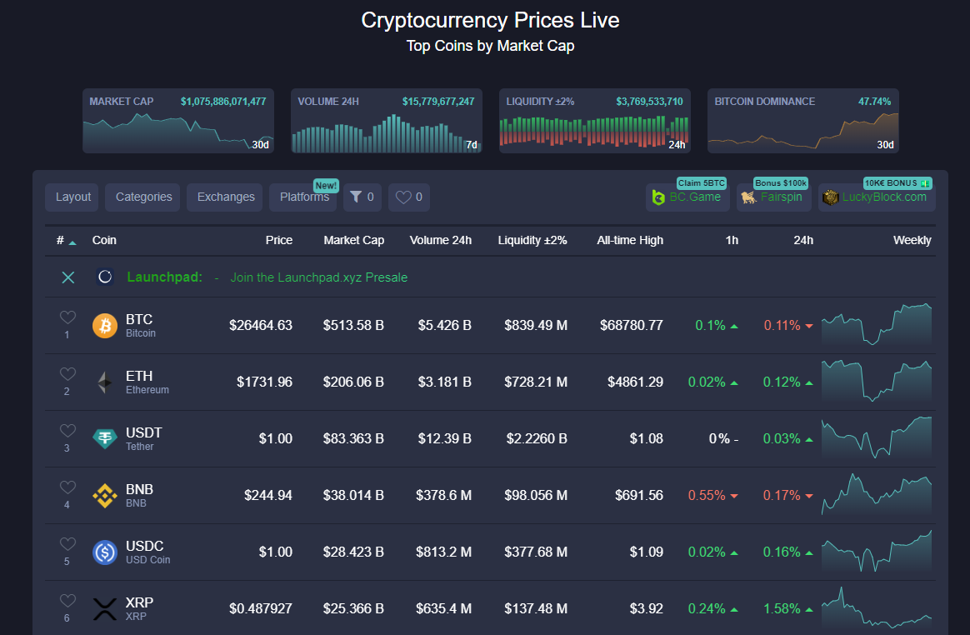Image resolution: width=970 pixels, height=635 pixels.
Task: Sort by rank number column
Action: click(66, 240)
